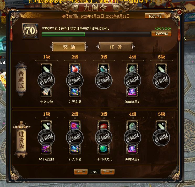This screenshot has height=187, width=195.
Task: Open the 玩法介绍 help button
Action: (x=155, y=16)
